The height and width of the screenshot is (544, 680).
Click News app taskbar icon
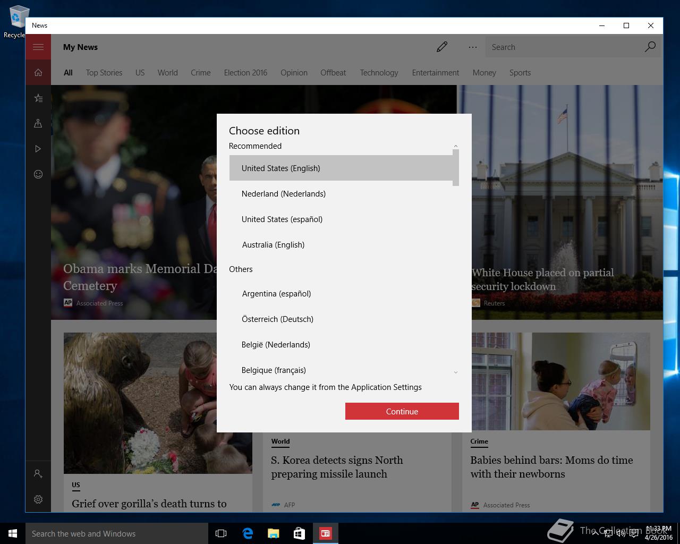click(325, 533)
